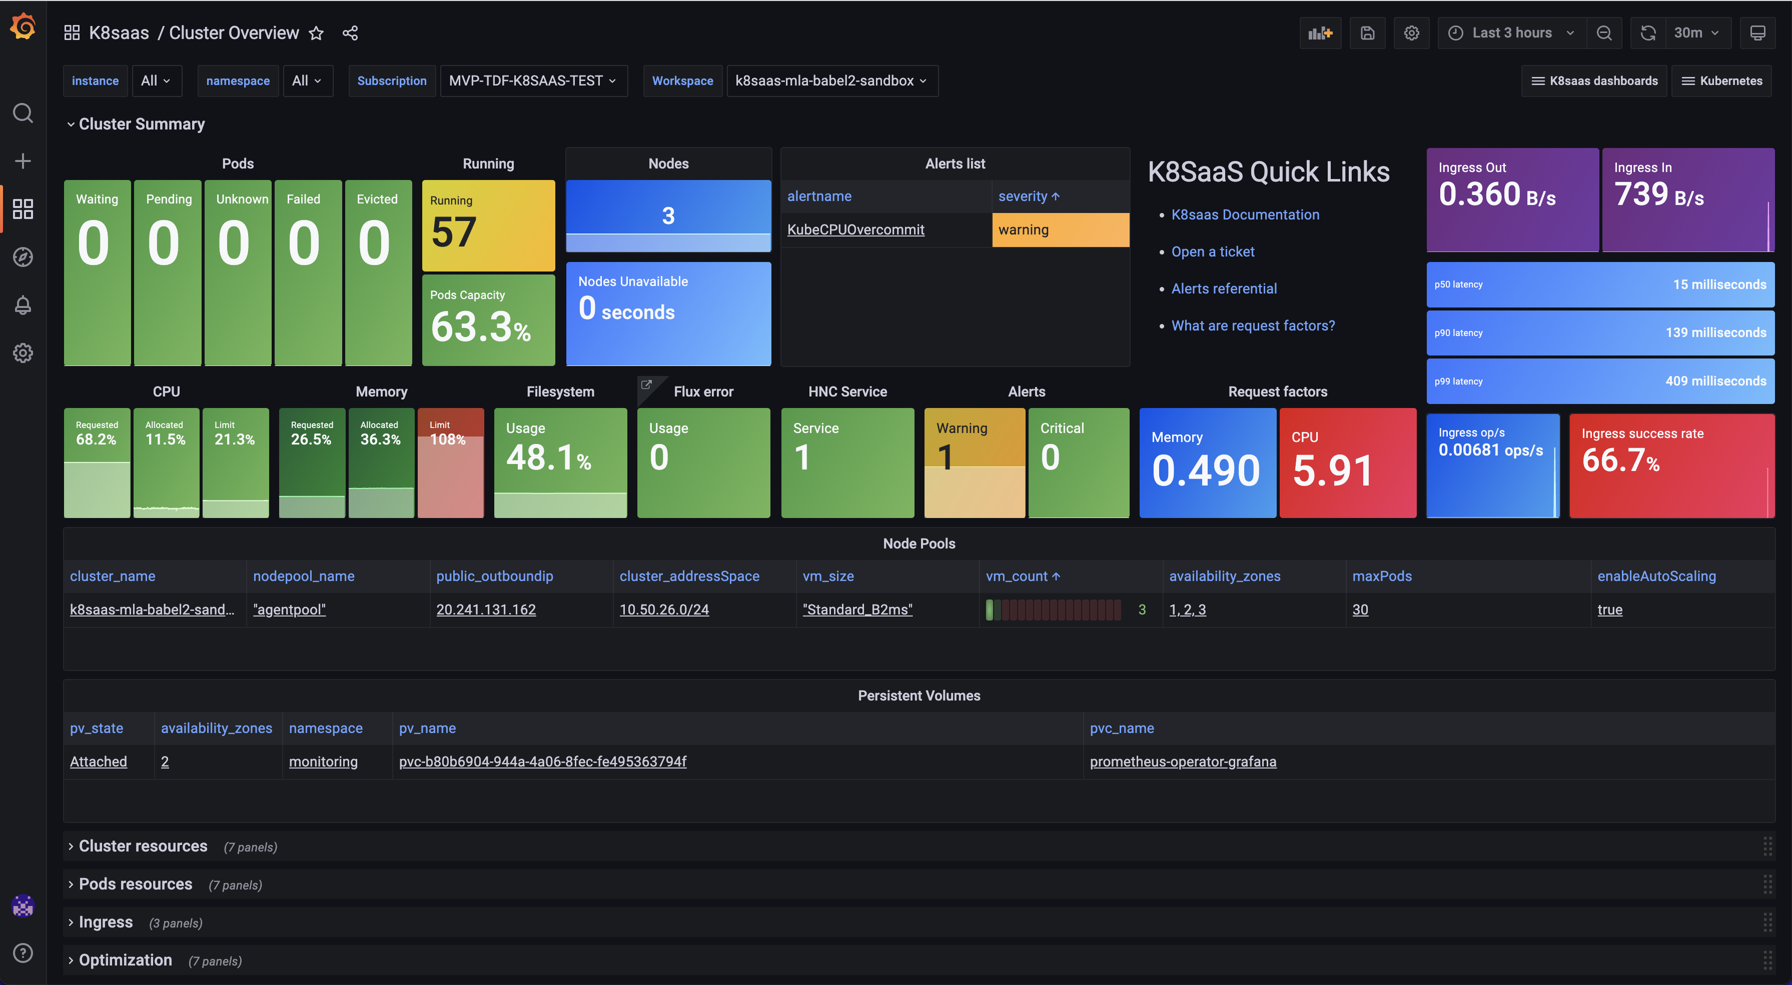Click the Attached pv_state cell
This screenshot has height=985, width=1792.
click(x=98, y=761)
